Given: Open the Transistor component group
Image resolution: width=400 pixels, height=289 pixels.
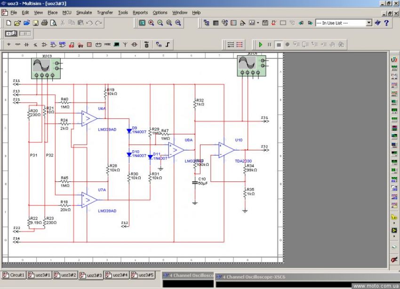Looking at the screenshot, I should point(35,45).
